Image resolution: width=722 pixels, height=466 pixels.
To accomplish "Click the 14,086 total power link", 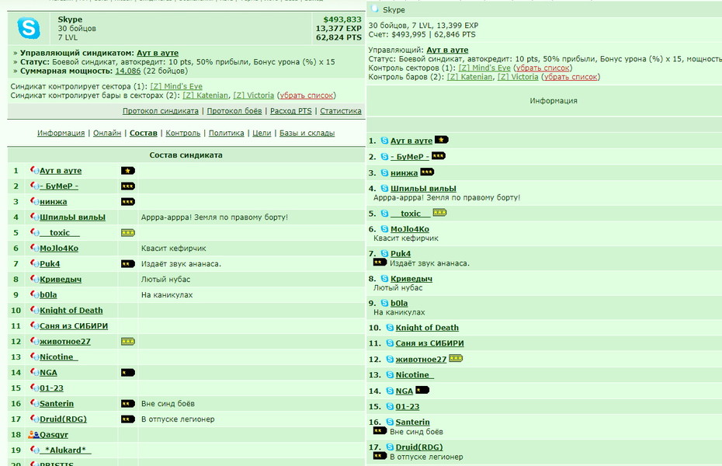I will [x=127, y=71].
